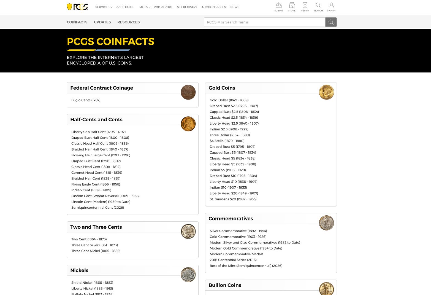Open Gold Commemorative (1903 - 1926)

[x=238, y=237]
